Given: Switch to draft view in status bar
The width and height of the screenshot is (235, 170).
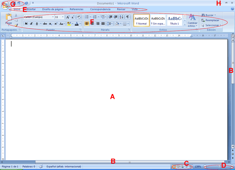Looking at the screenshot, I should coord(190,166).
